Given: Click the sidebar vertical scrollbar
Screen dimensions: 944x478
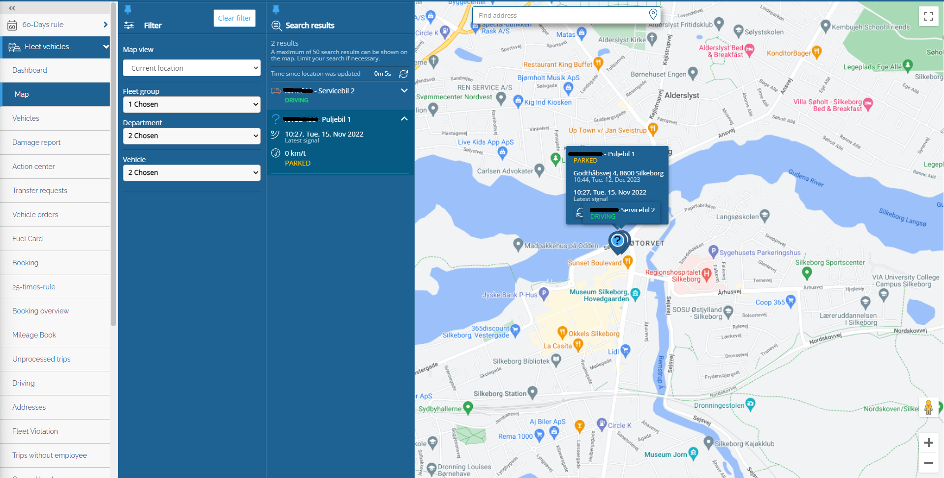Looking at the screenshot, I should 114,165.
